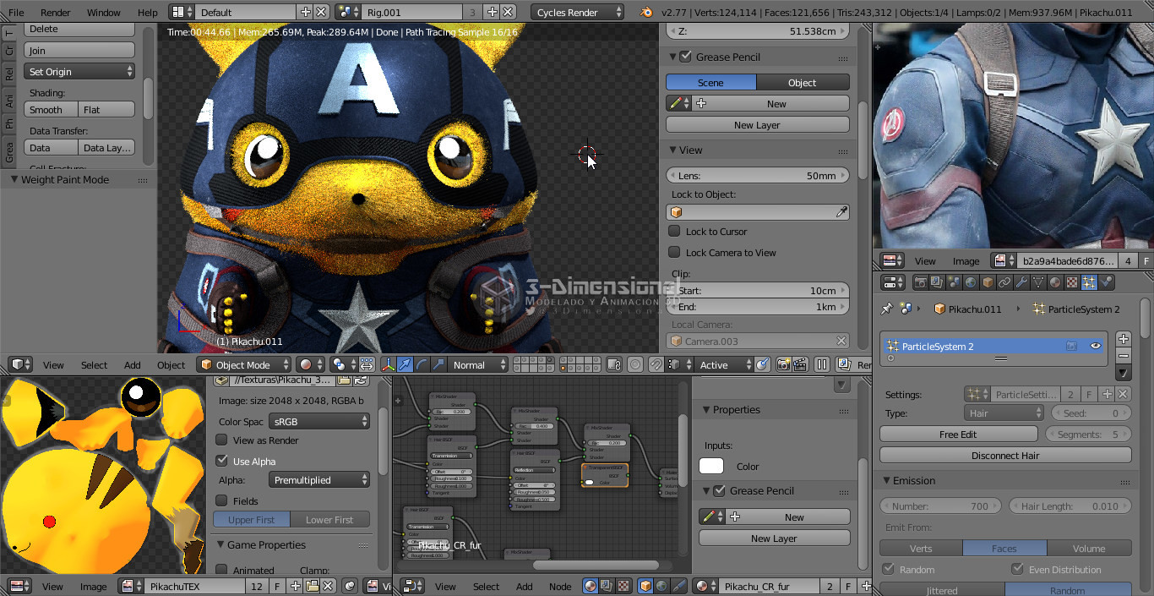Viewport: 1154px width, 596px height.
Task: Pin the properties context with pushpin
Action: click(x=886, y=309)
